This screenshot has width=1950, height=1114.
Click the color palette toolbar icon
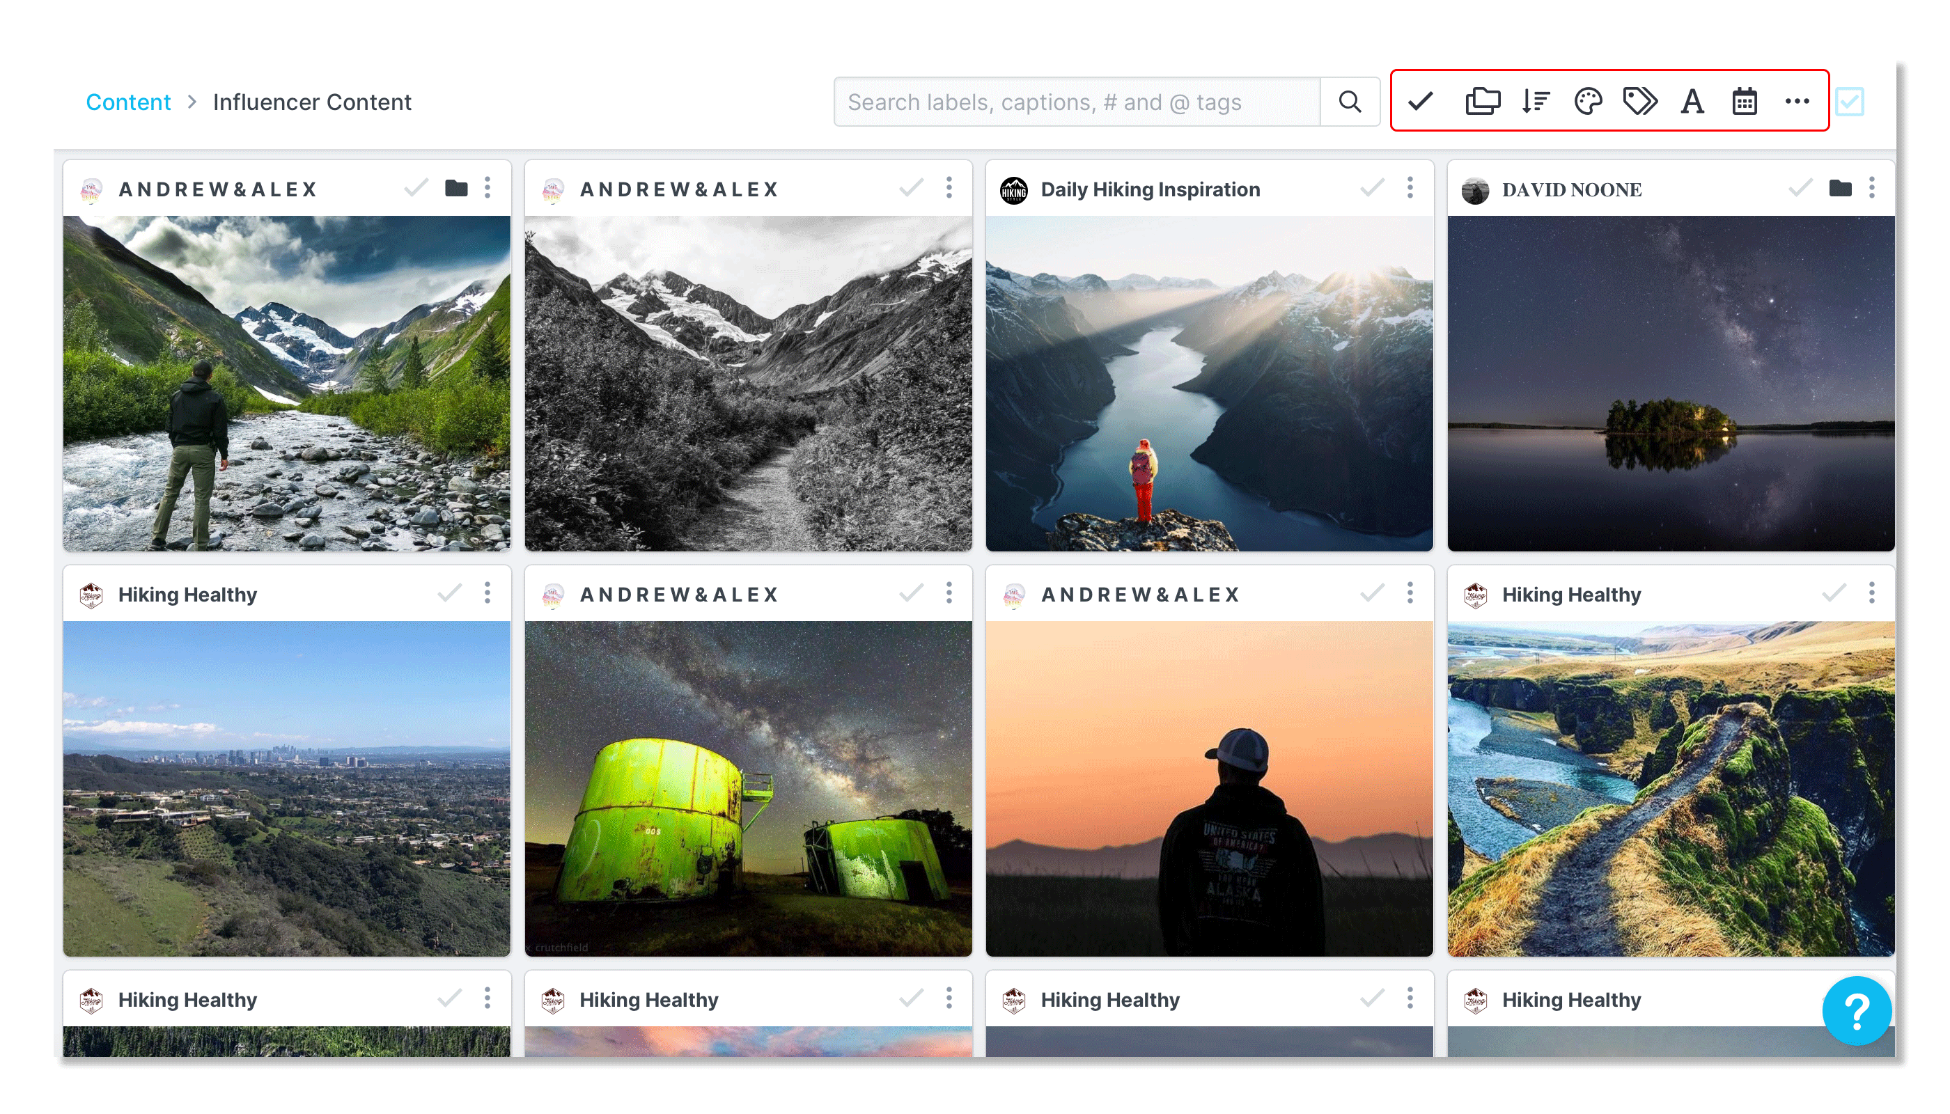tap(1588, 101)
